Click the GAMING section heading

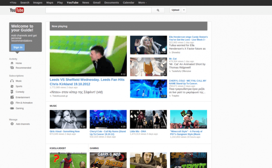click(x=94, y=148)
